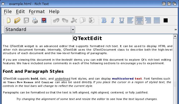Align text right
This screenshot has height=104, width=179.
pyautogui.click(x=148, y=21)
